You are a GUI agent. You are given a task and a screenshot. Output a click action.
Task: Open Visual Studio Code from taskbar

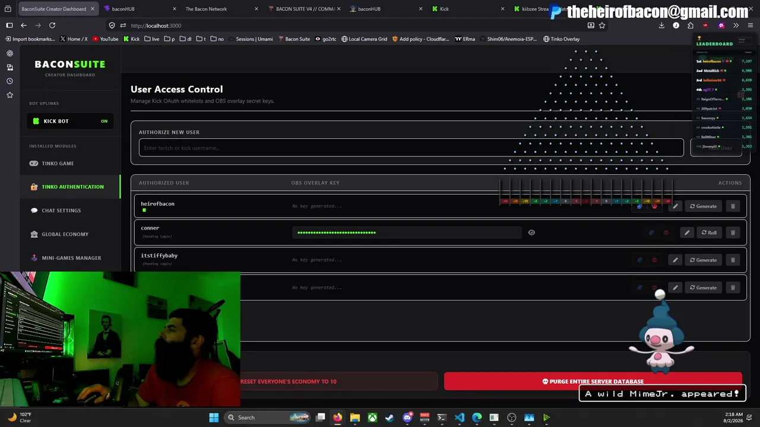coord(460,418)
